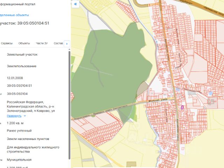Switch to the Объекты tab
The width and height of the screenshot is (224, 168).
(24, 43)
